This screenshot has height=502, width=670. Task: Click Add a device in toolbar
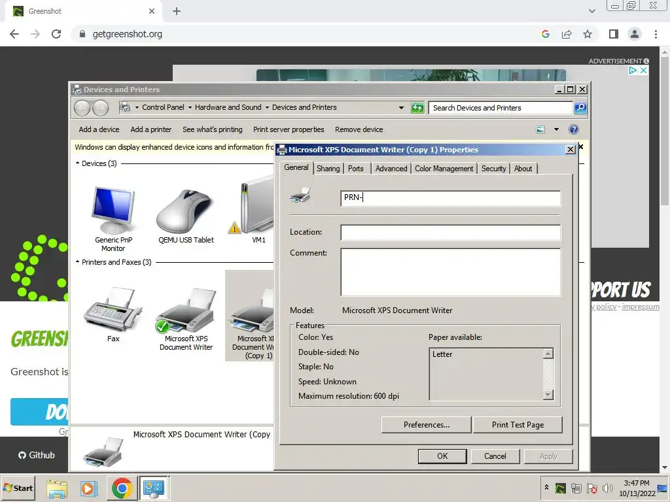[x=99, y=129]
